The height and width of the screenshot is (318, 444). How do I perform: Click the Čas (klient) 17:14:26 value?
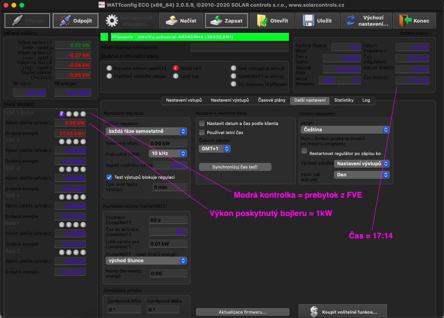[412, 80]
